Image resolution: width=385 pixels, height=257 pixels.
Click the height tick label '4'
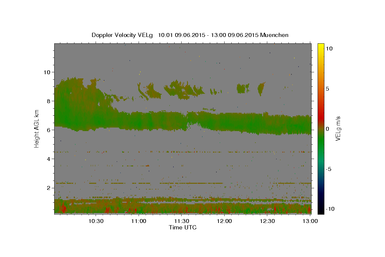[x=48, y=159]
